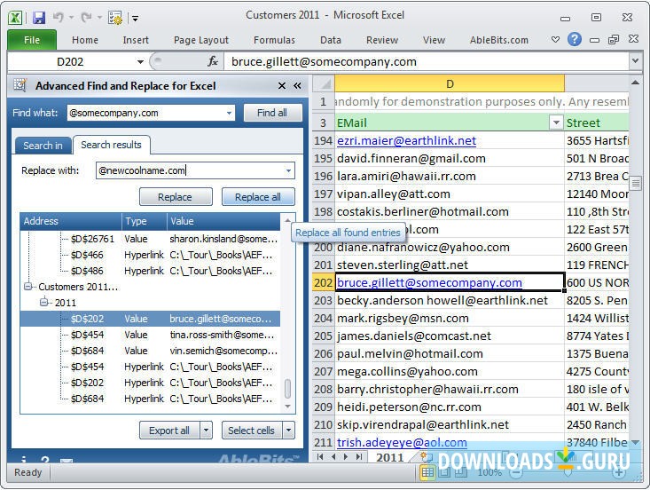
Task: Switch to the Home ribbon tab
Action: (85, 40)
